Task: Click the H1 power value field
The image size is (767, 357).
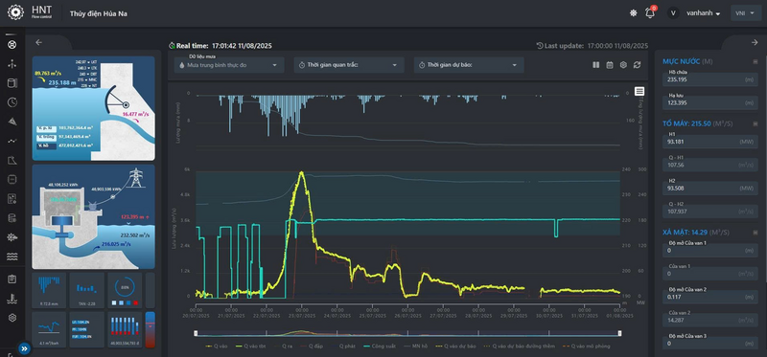Action: coord(709,142)
